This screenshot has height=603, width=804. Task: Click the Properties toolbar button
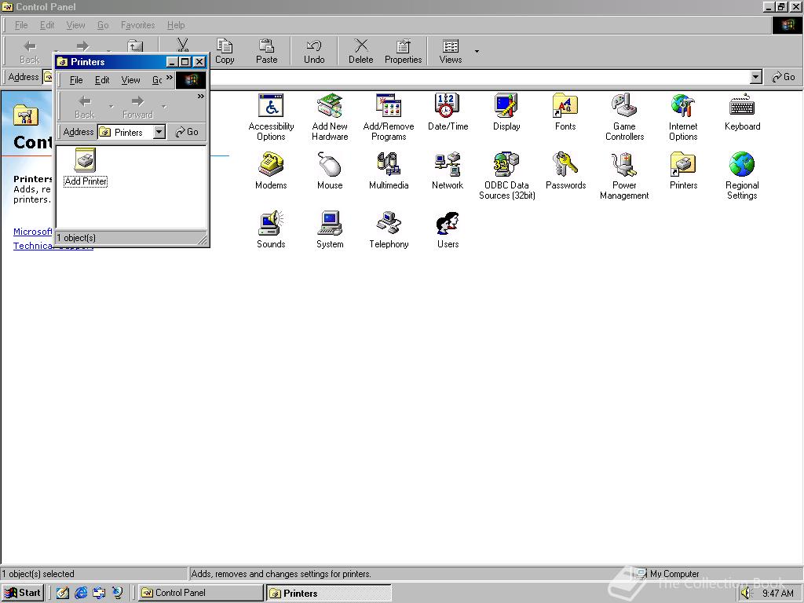[403, 51]
